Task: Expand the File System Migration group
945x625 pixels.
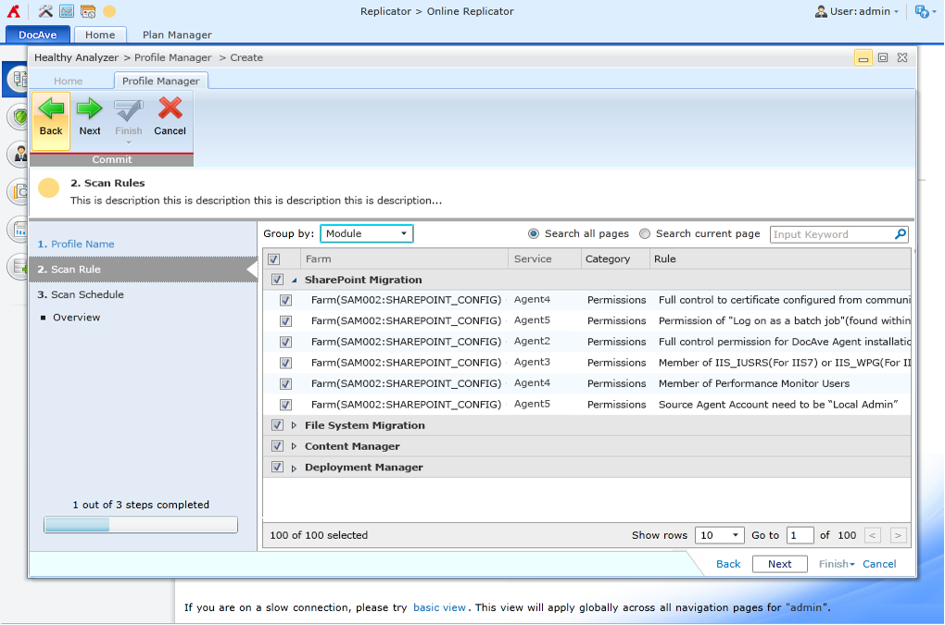Action: pyautogui.click(x=295, y=426)
